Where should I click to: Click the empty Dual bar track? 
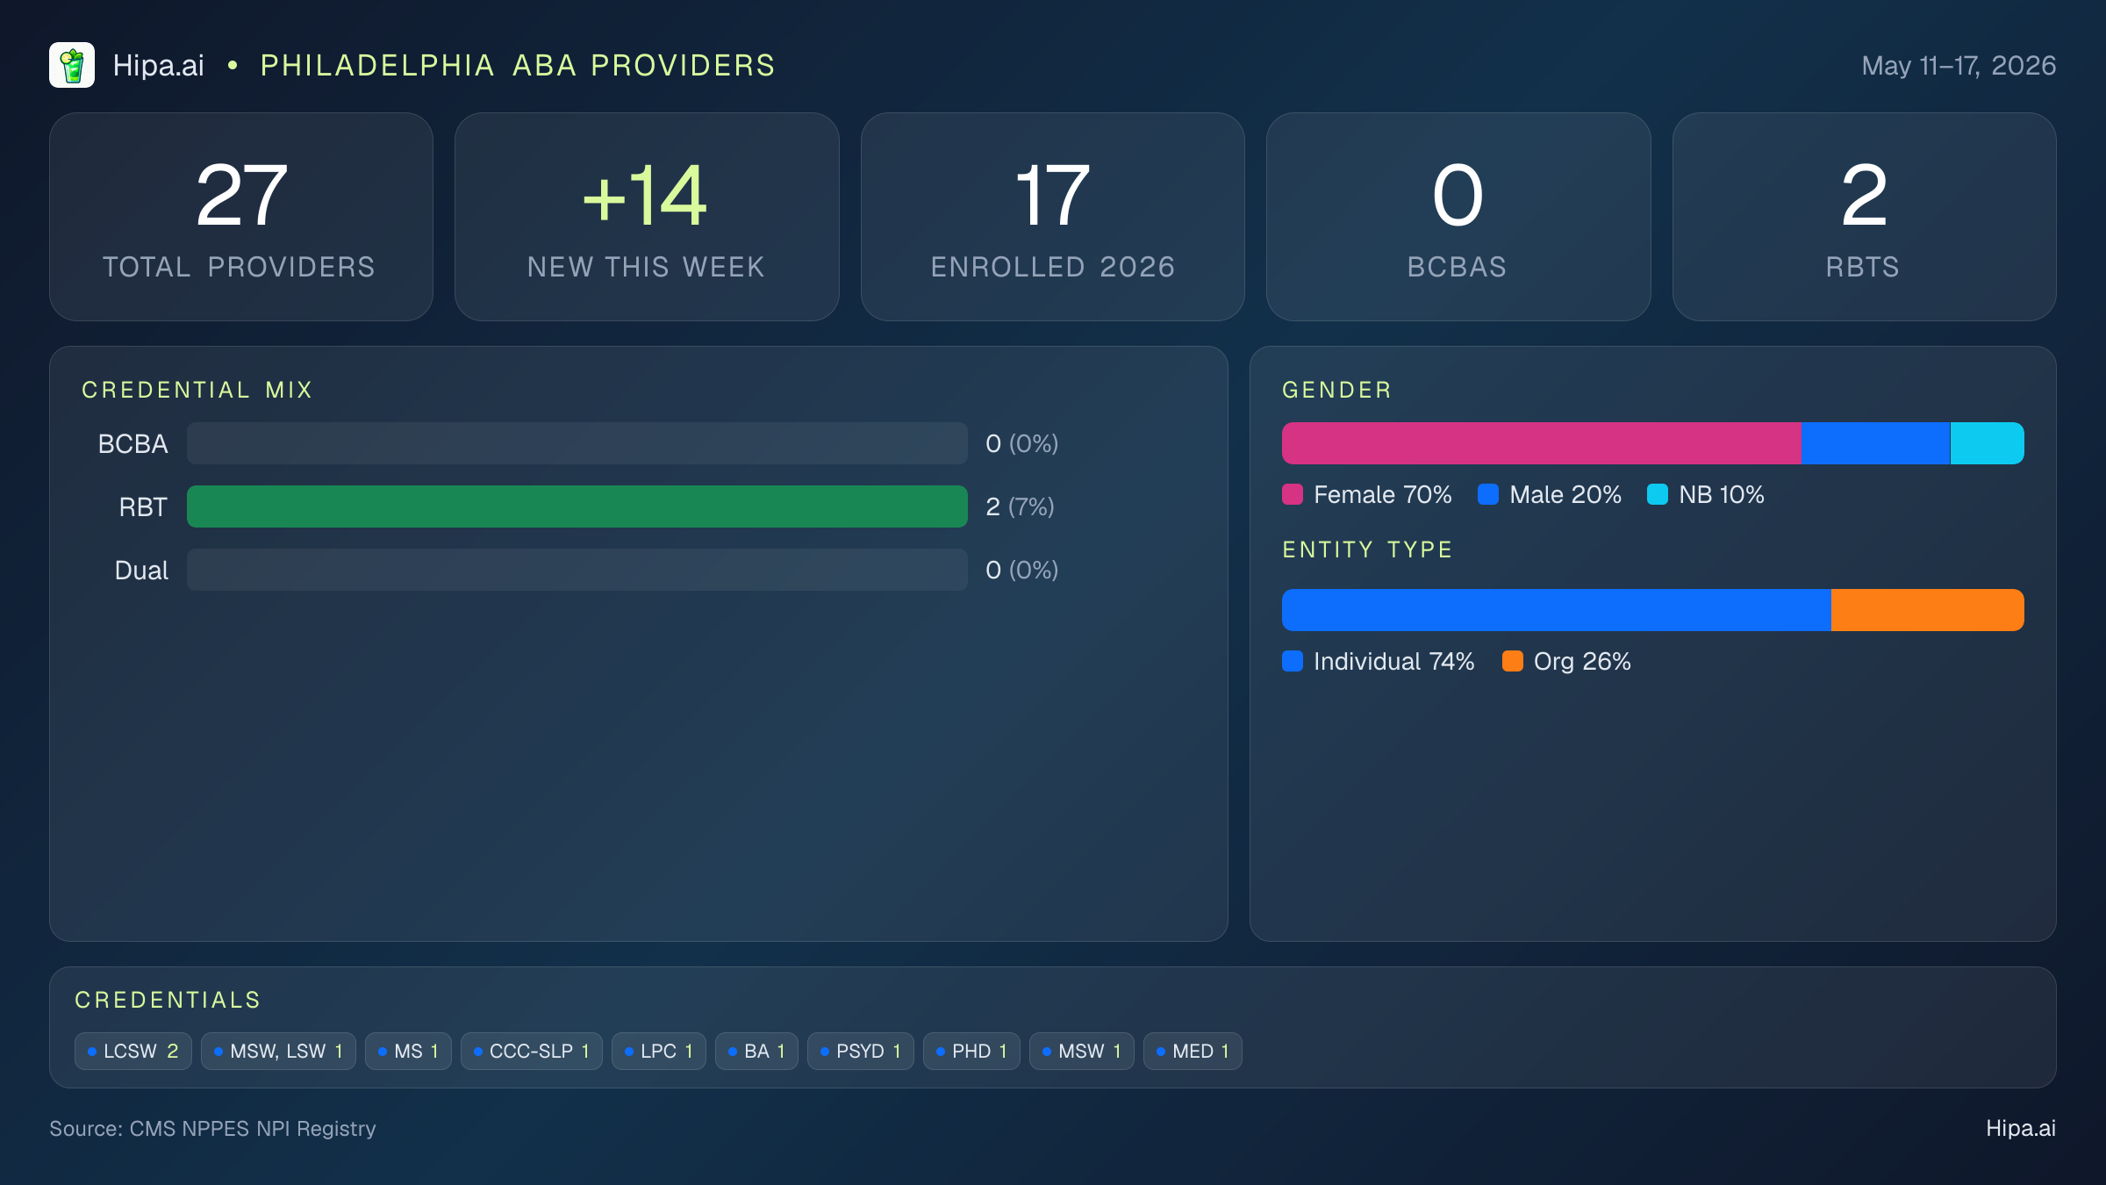click(x=577, y=570)
